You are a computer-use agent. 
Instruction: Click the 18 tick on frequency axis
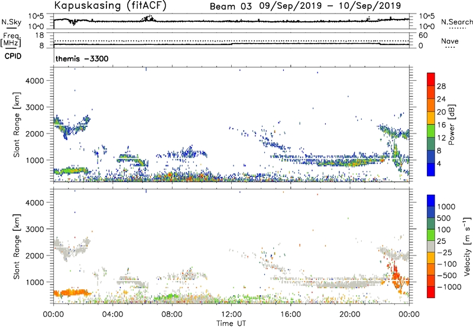[40, 35]
